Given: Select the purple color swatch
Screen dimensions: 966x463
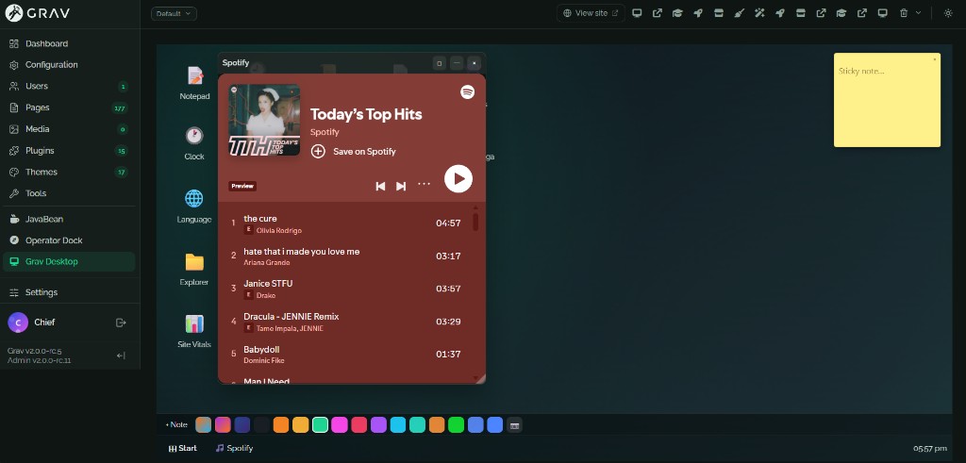Looking at the screenshot, I should [378, 425].
